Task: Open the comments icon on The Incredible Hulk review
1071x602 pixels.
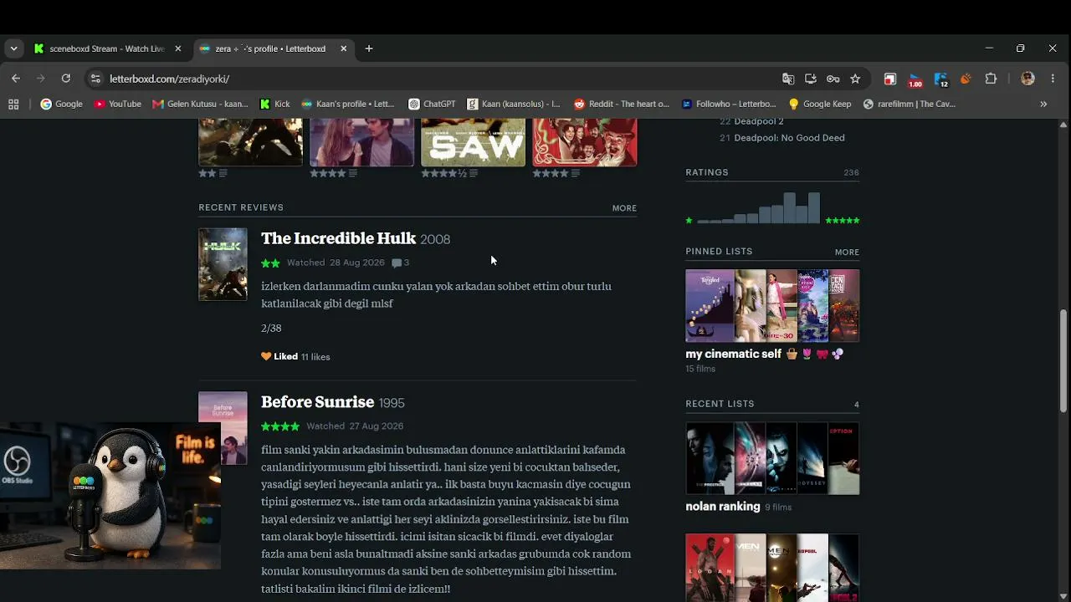Action: point(397,263)
